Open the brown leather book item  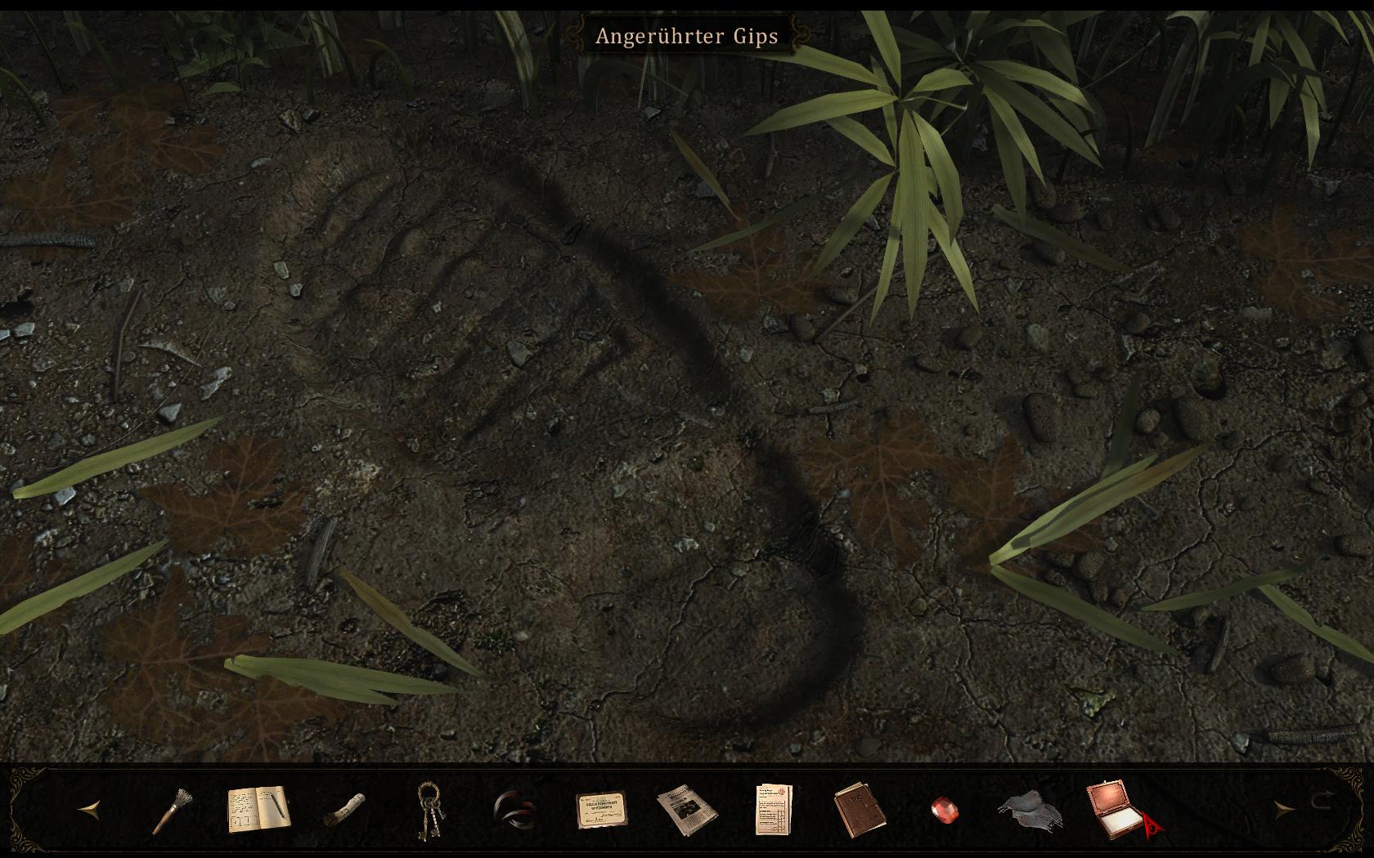(x=860, y=811)
